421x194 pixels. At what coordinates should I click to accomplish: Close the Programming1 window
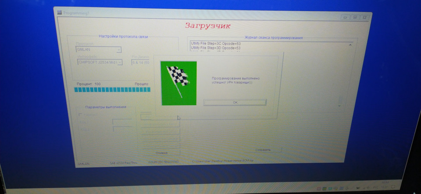(x=364, y=17)
